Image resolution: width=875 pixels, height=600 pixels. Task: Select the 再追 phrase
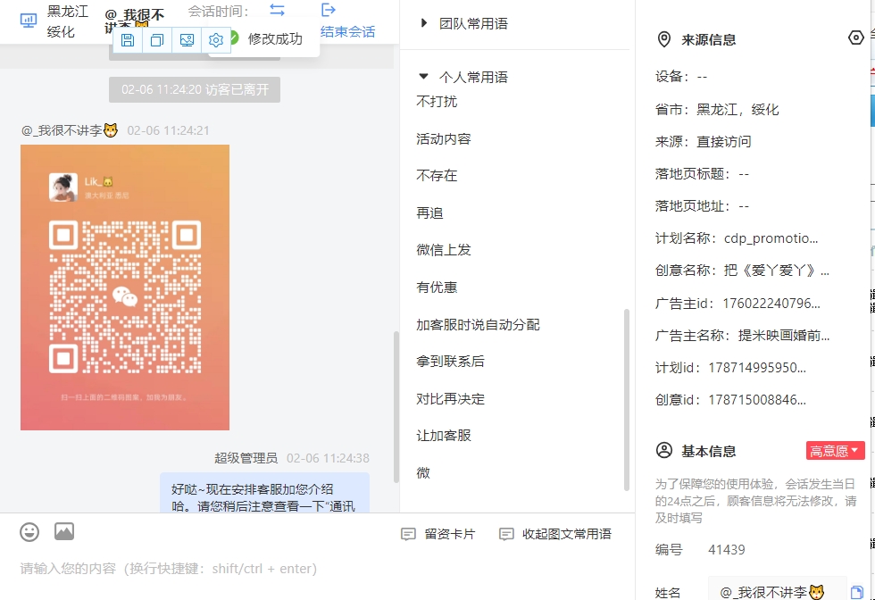(x=429, y=212)
